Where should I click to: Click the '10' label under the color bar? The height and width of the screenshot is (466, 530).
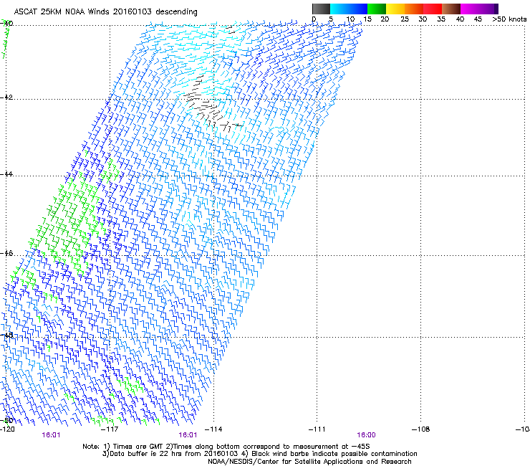pos(350,19)
